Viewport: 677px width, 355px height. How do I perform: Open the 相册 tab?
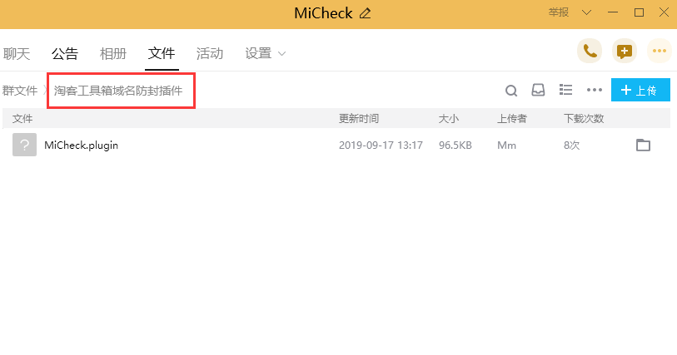coord(113,54)
